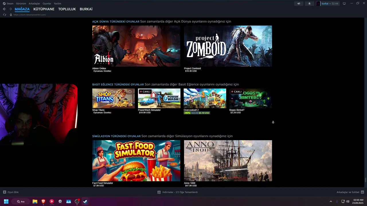Open the Görünüm menu
Screen dimensions: 367x206
click(21, 3)
